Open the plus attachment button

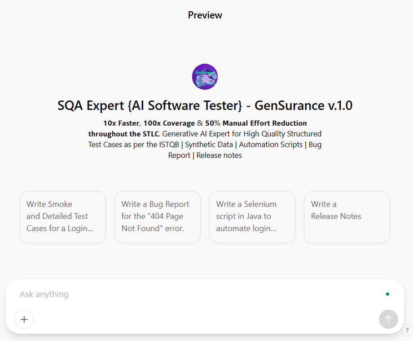pyautogui.click(x=24, y=319)
